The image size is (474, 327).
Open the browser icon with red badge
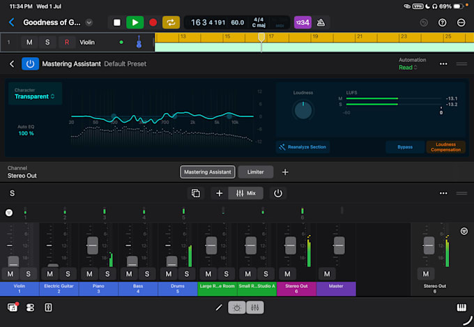[13, 307]
